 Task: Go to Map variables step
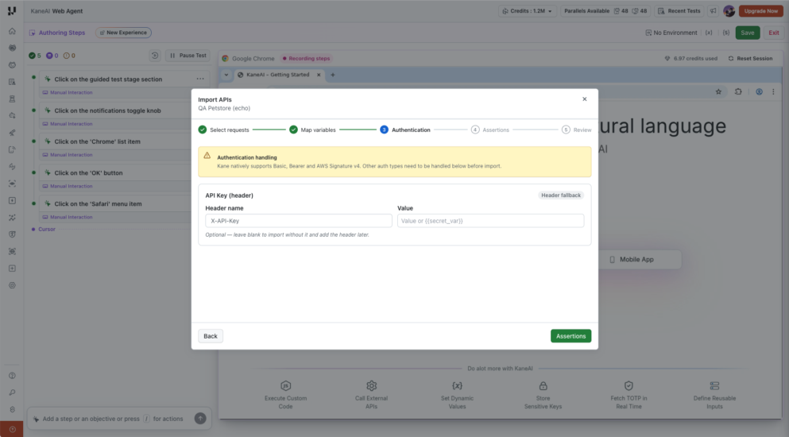point(312,130)
